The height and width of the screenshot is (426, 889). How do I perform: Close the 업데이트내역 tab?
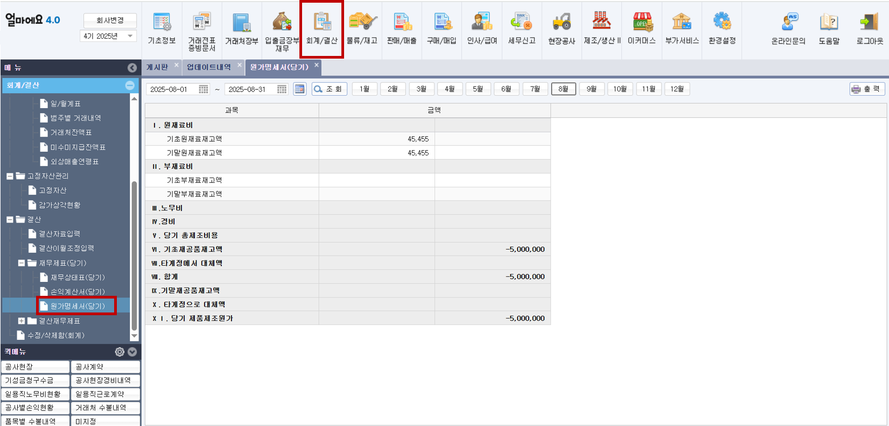[240, 65]
